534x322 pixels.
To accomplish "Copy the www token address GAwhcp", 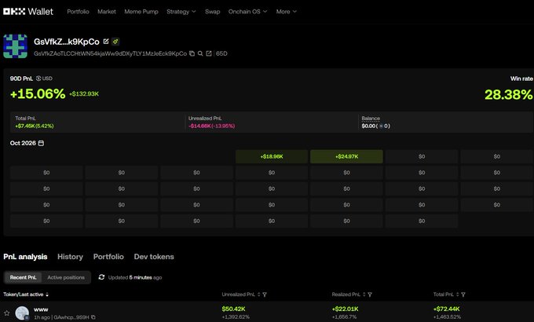I will click(x=93, y=317).
